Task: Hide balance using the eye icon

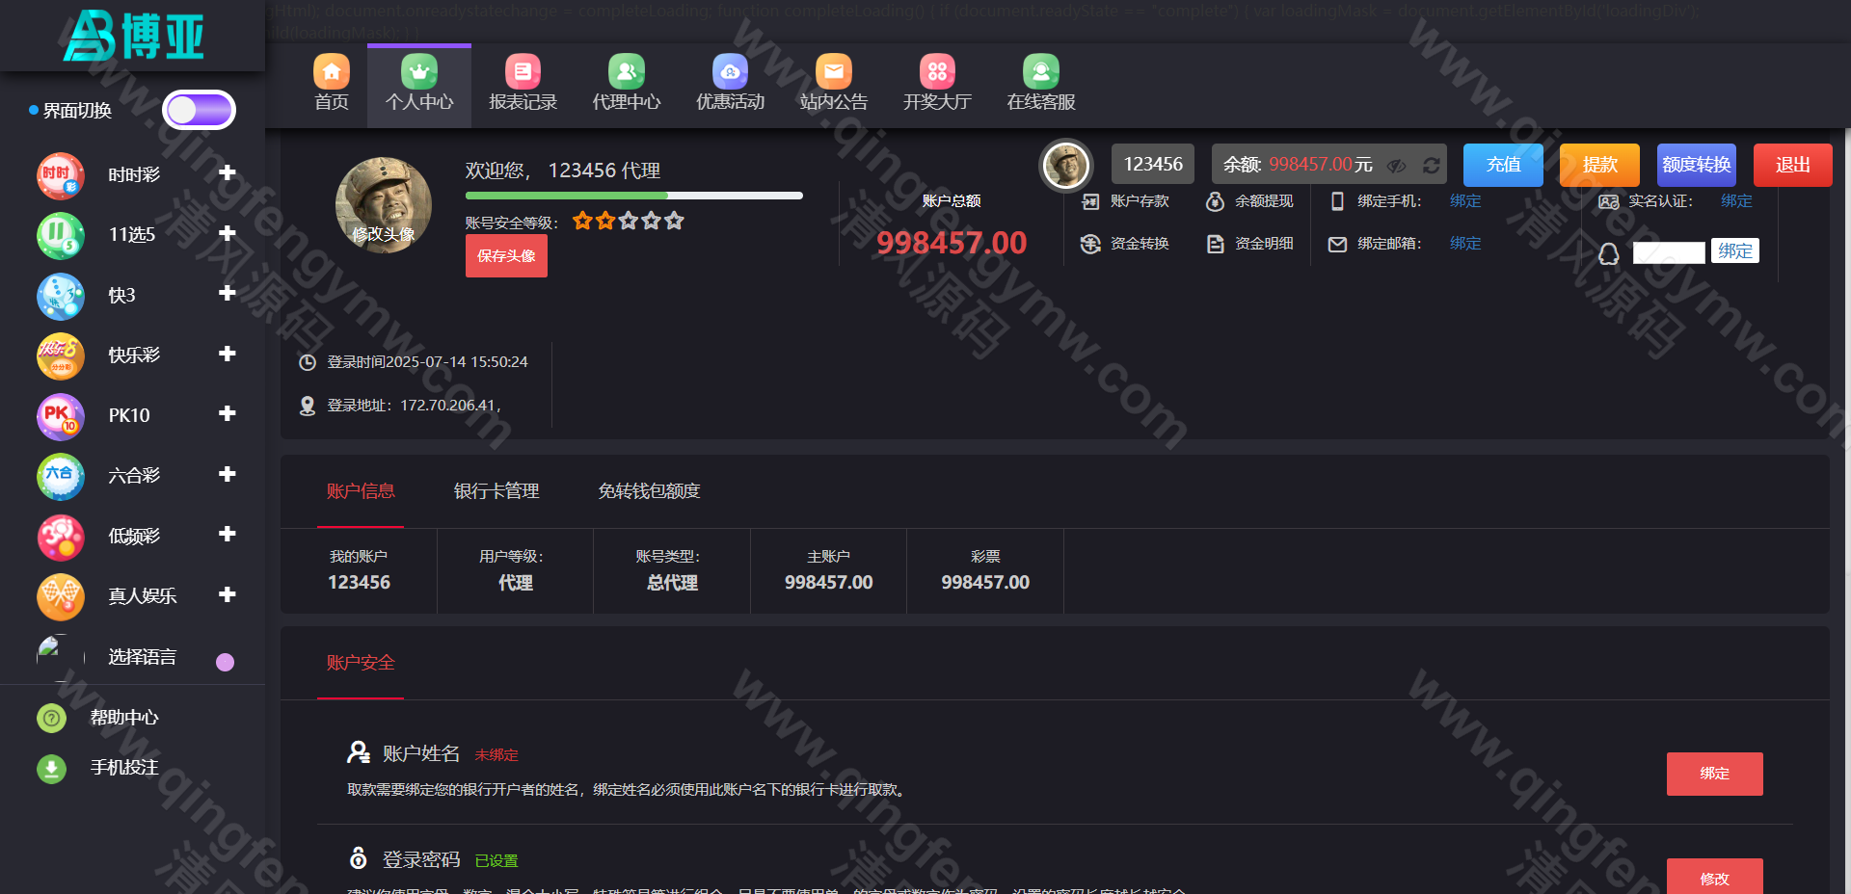Action: 1396,166
